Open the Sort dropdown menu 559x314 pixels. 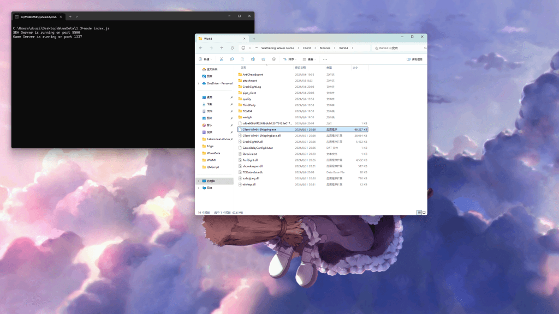point(292,59)
